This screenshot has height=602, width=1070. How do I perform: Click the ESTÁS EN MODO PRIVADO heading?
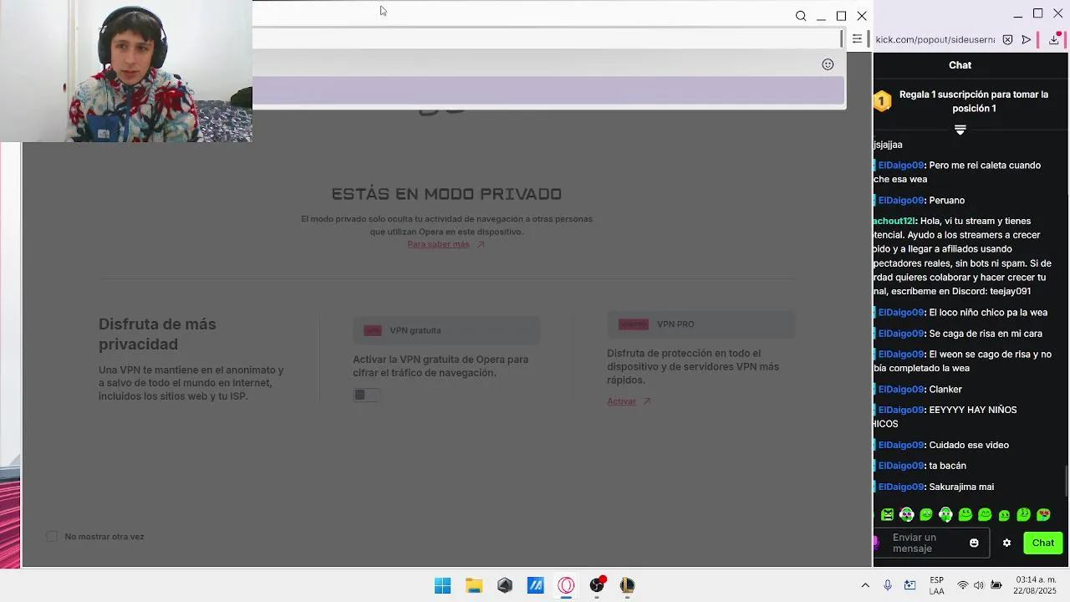click(x=446, y=194)
